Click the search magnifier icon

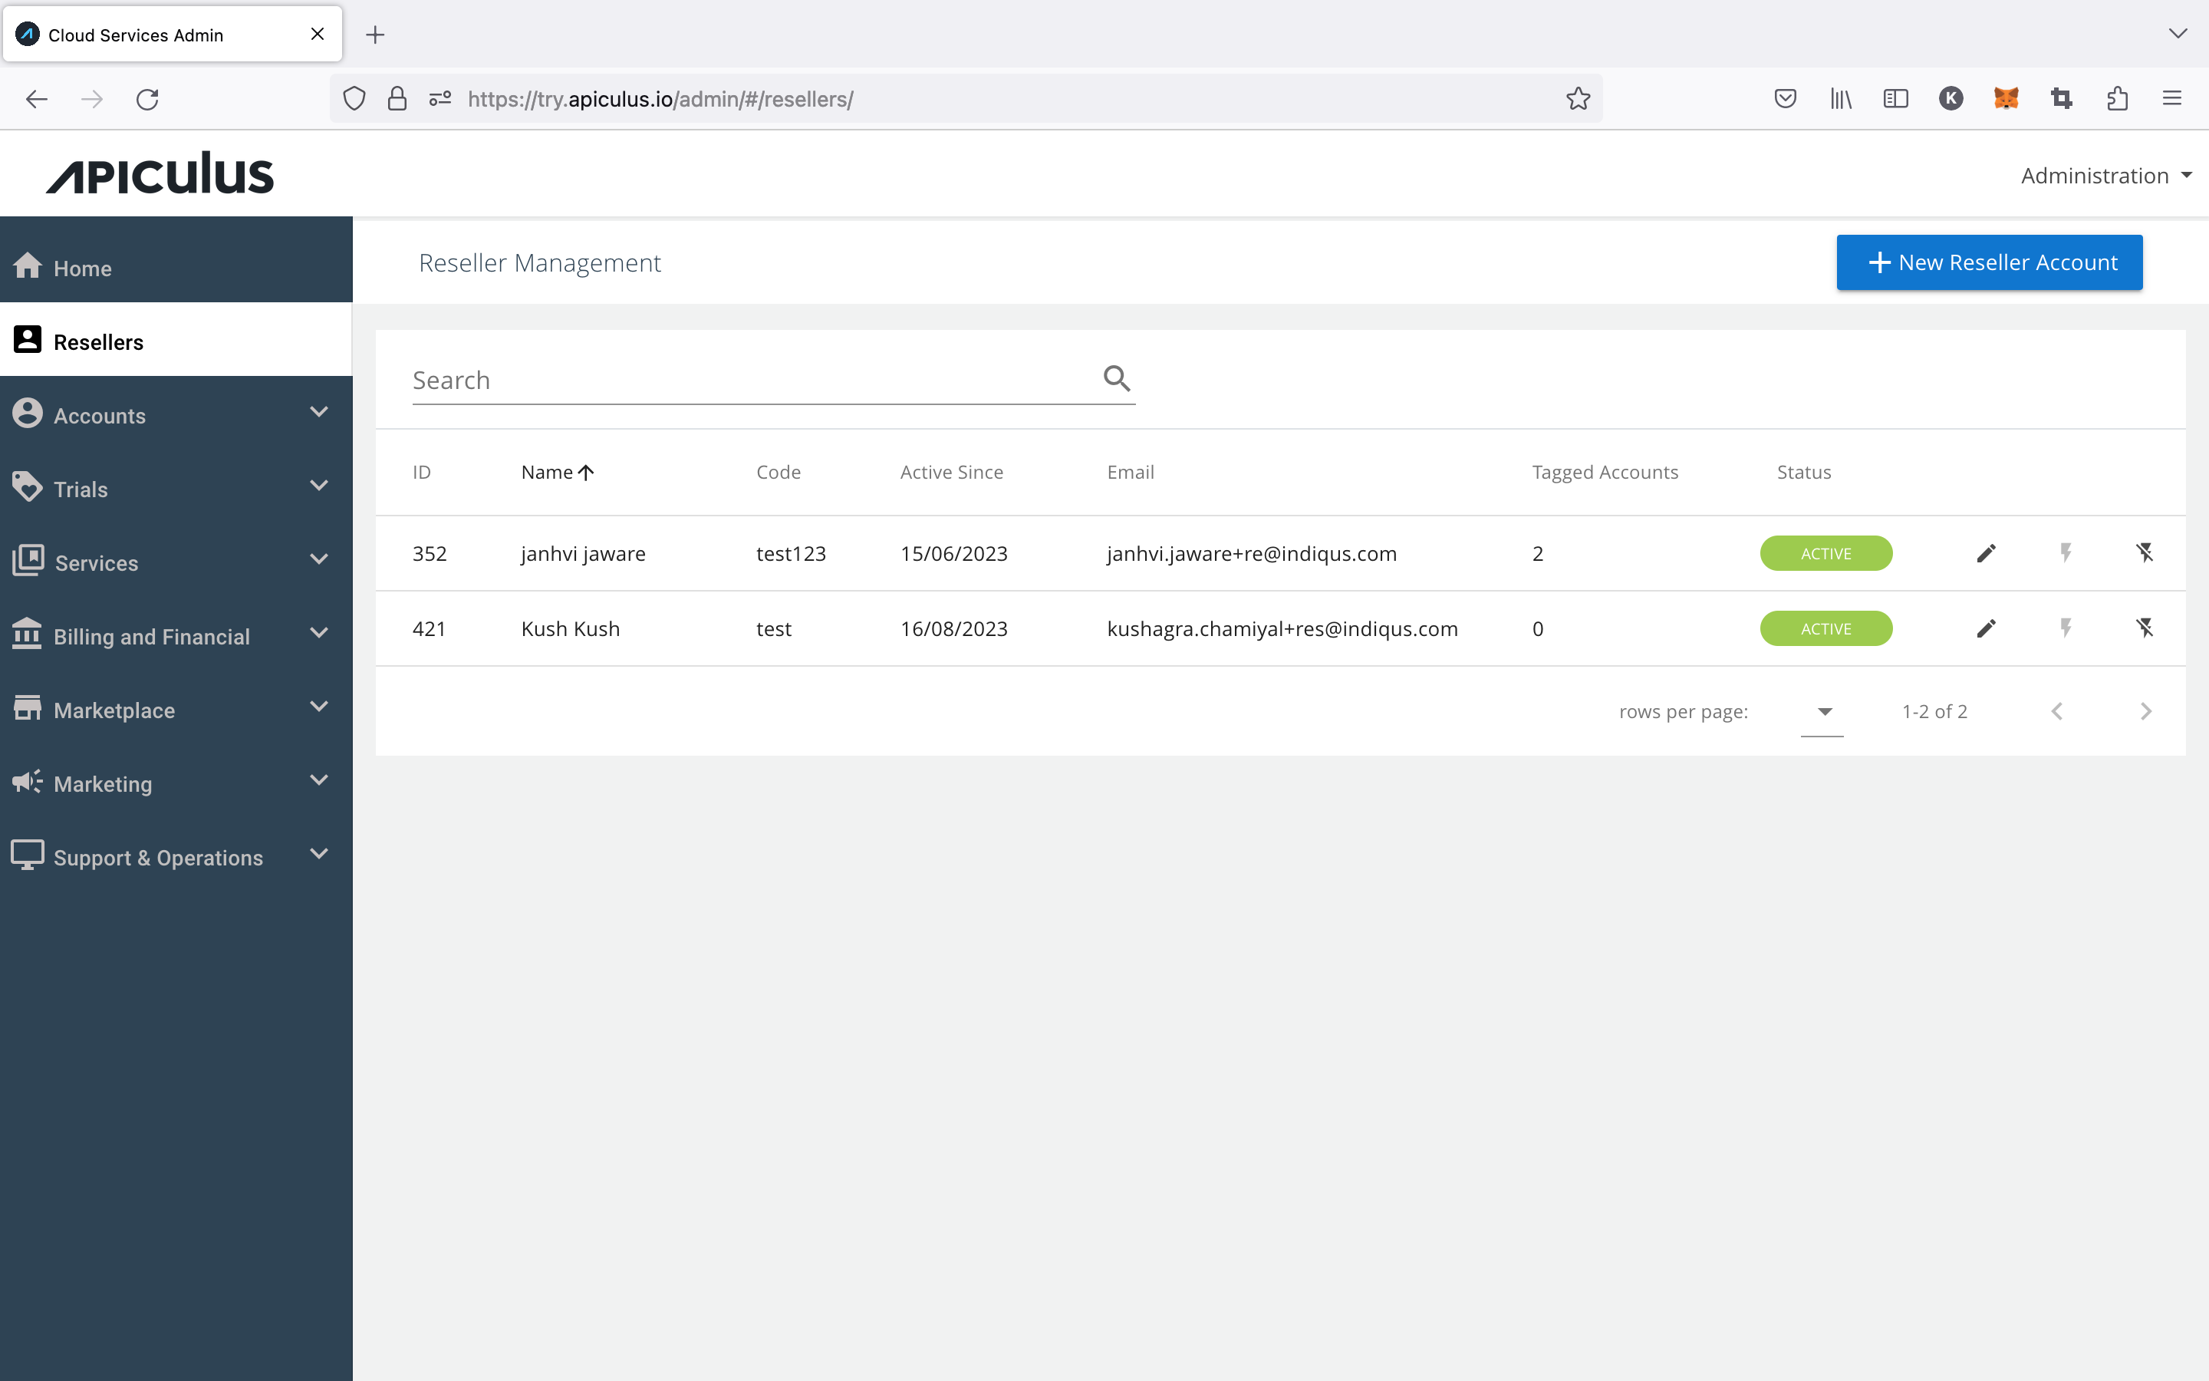(x=1116, y=378)
